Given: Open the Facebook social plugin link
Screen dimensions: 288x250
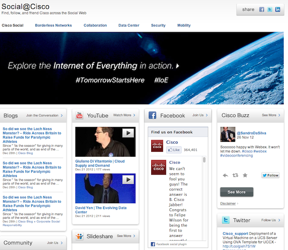Looking at the screenshot, I should point(171,244).
